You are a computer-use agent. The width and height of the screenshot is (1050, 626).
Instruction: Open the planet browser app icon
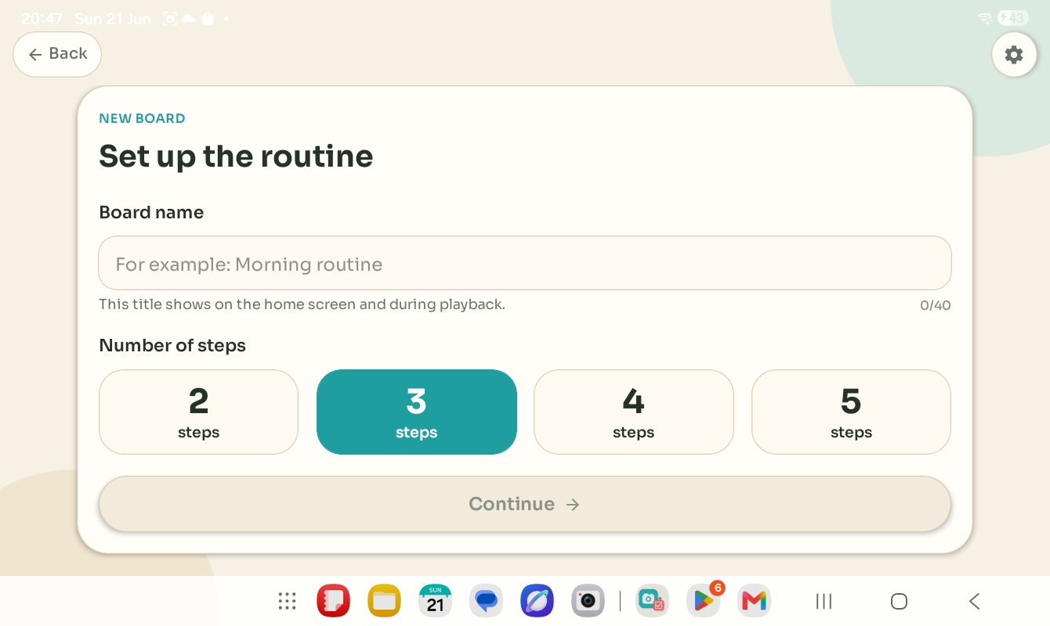pyautogui.click(x=537, y=601)
